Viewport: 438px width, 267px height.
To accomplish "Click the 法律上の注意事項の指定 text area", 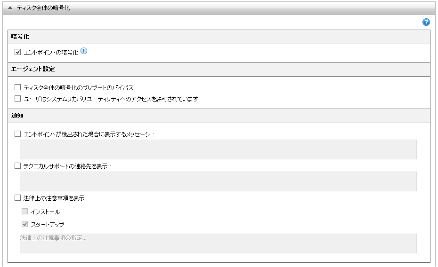I will 218,243.
